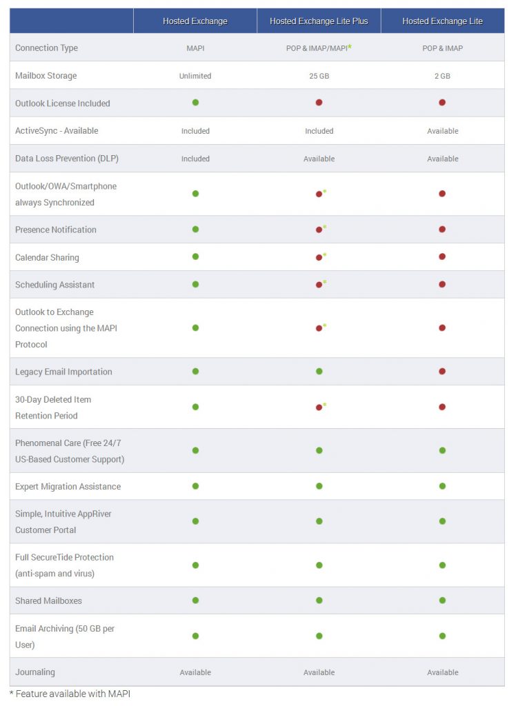Click the Journaling row label

35,672
